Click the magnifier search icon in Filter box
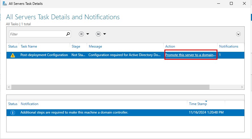252x139 pixels. (68, 34)
